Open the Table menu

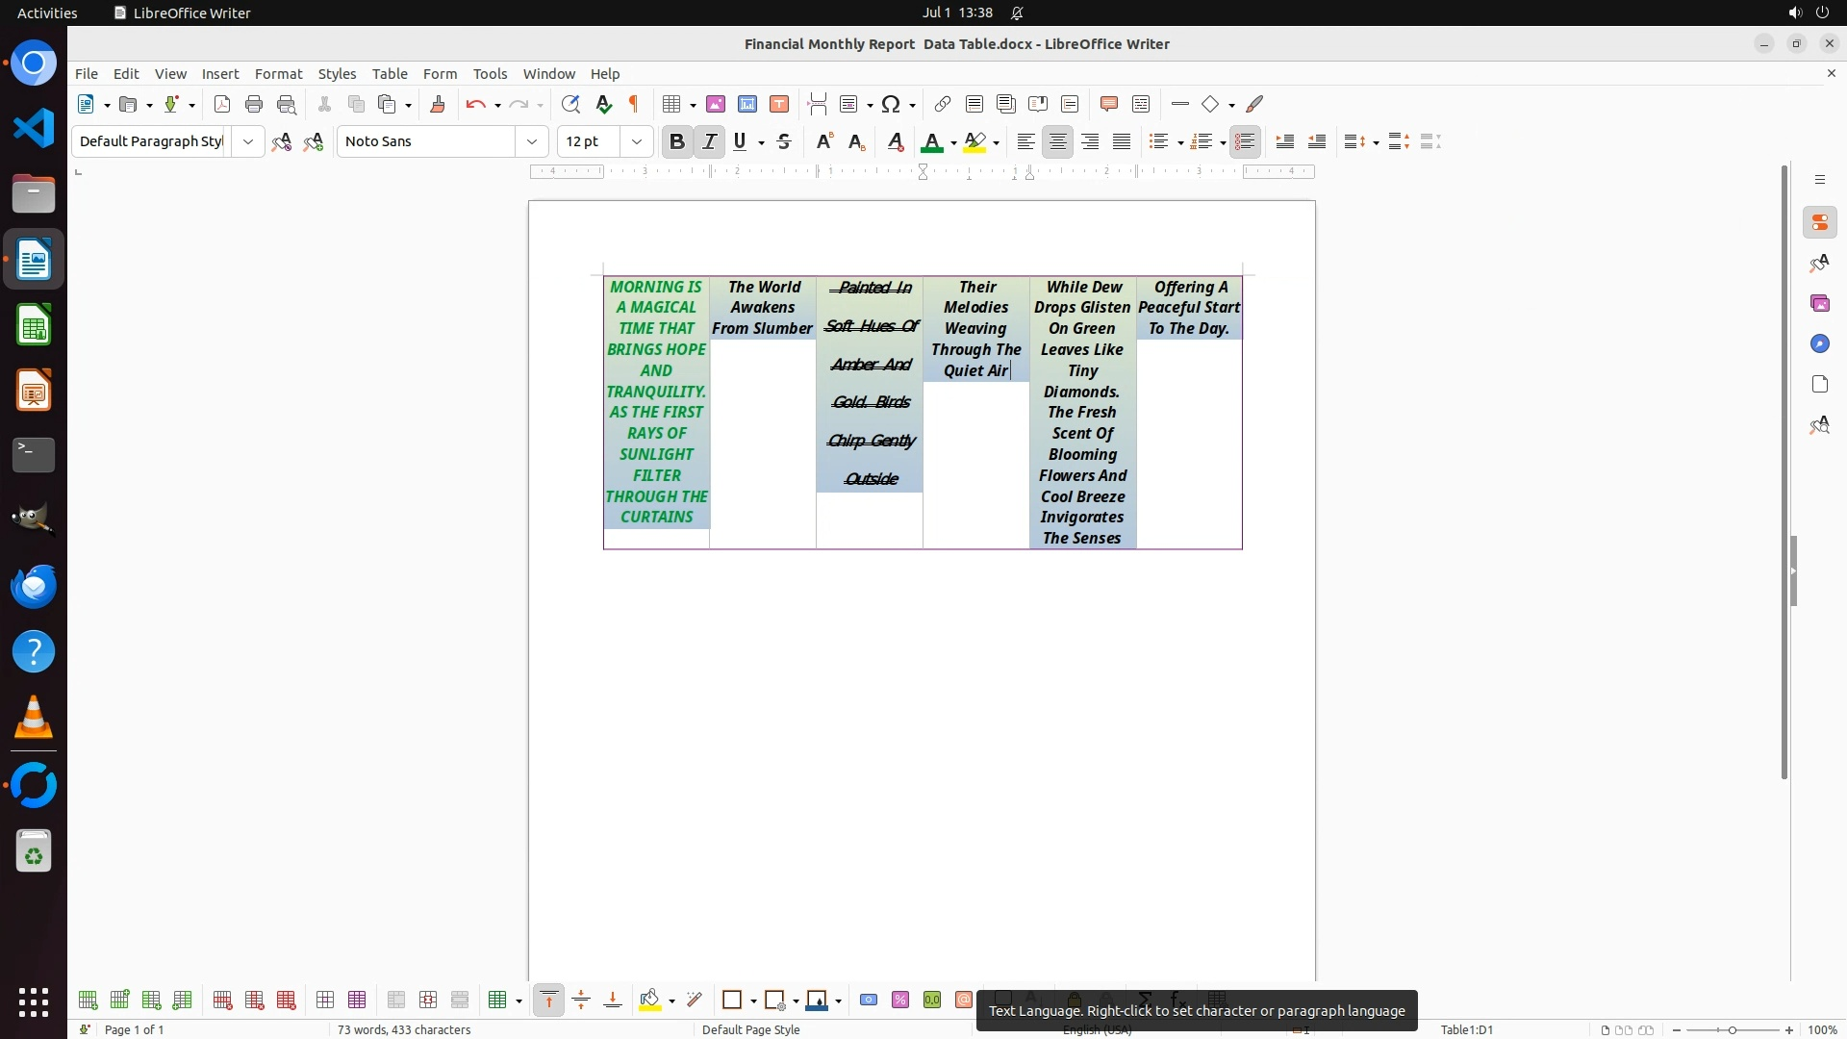tap(390, 74)
